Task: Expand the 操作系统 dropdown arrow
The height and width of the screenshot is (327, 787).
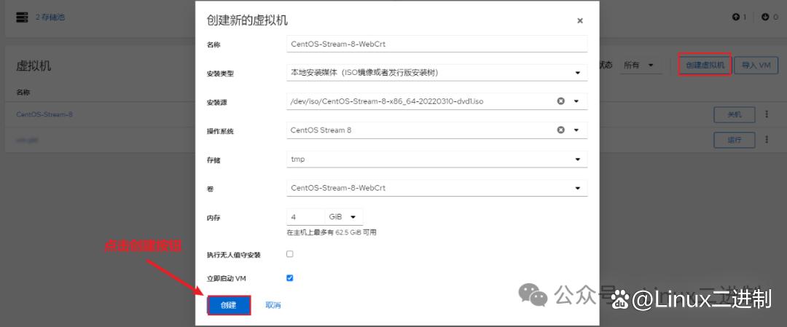Action: [x=576, y=130]
